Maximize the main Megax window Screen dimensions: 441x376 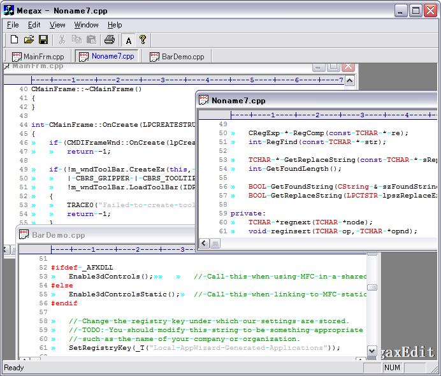click(416, 11)
